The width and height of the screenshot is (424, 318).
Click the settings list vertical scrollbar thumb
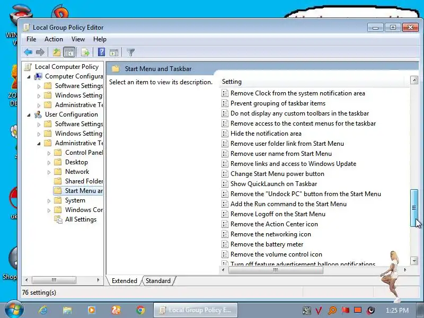(414, 208)
